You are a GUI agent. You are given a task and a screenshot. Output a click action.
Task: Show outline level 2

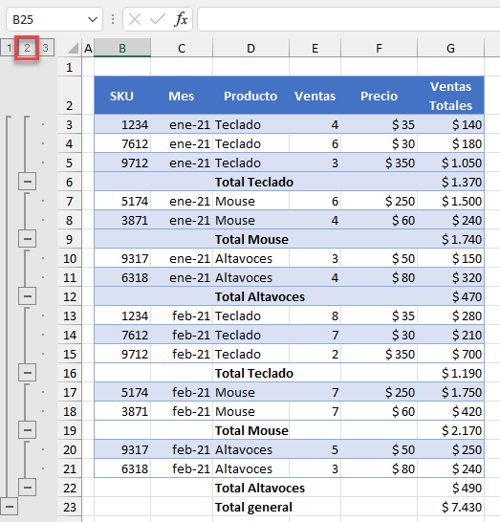coord(27,48)
